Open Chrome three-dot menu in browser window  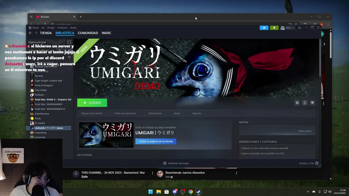(x=328, y=24)
